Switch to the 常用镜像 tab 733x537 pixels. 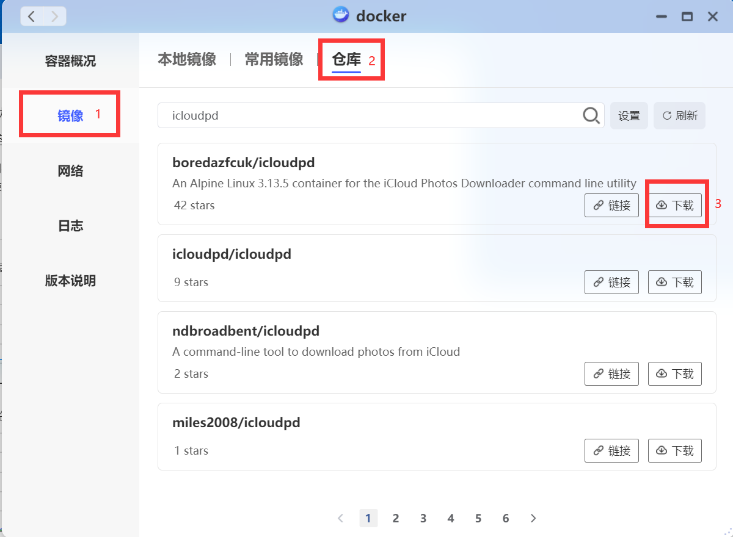click(x=274, y=59)
